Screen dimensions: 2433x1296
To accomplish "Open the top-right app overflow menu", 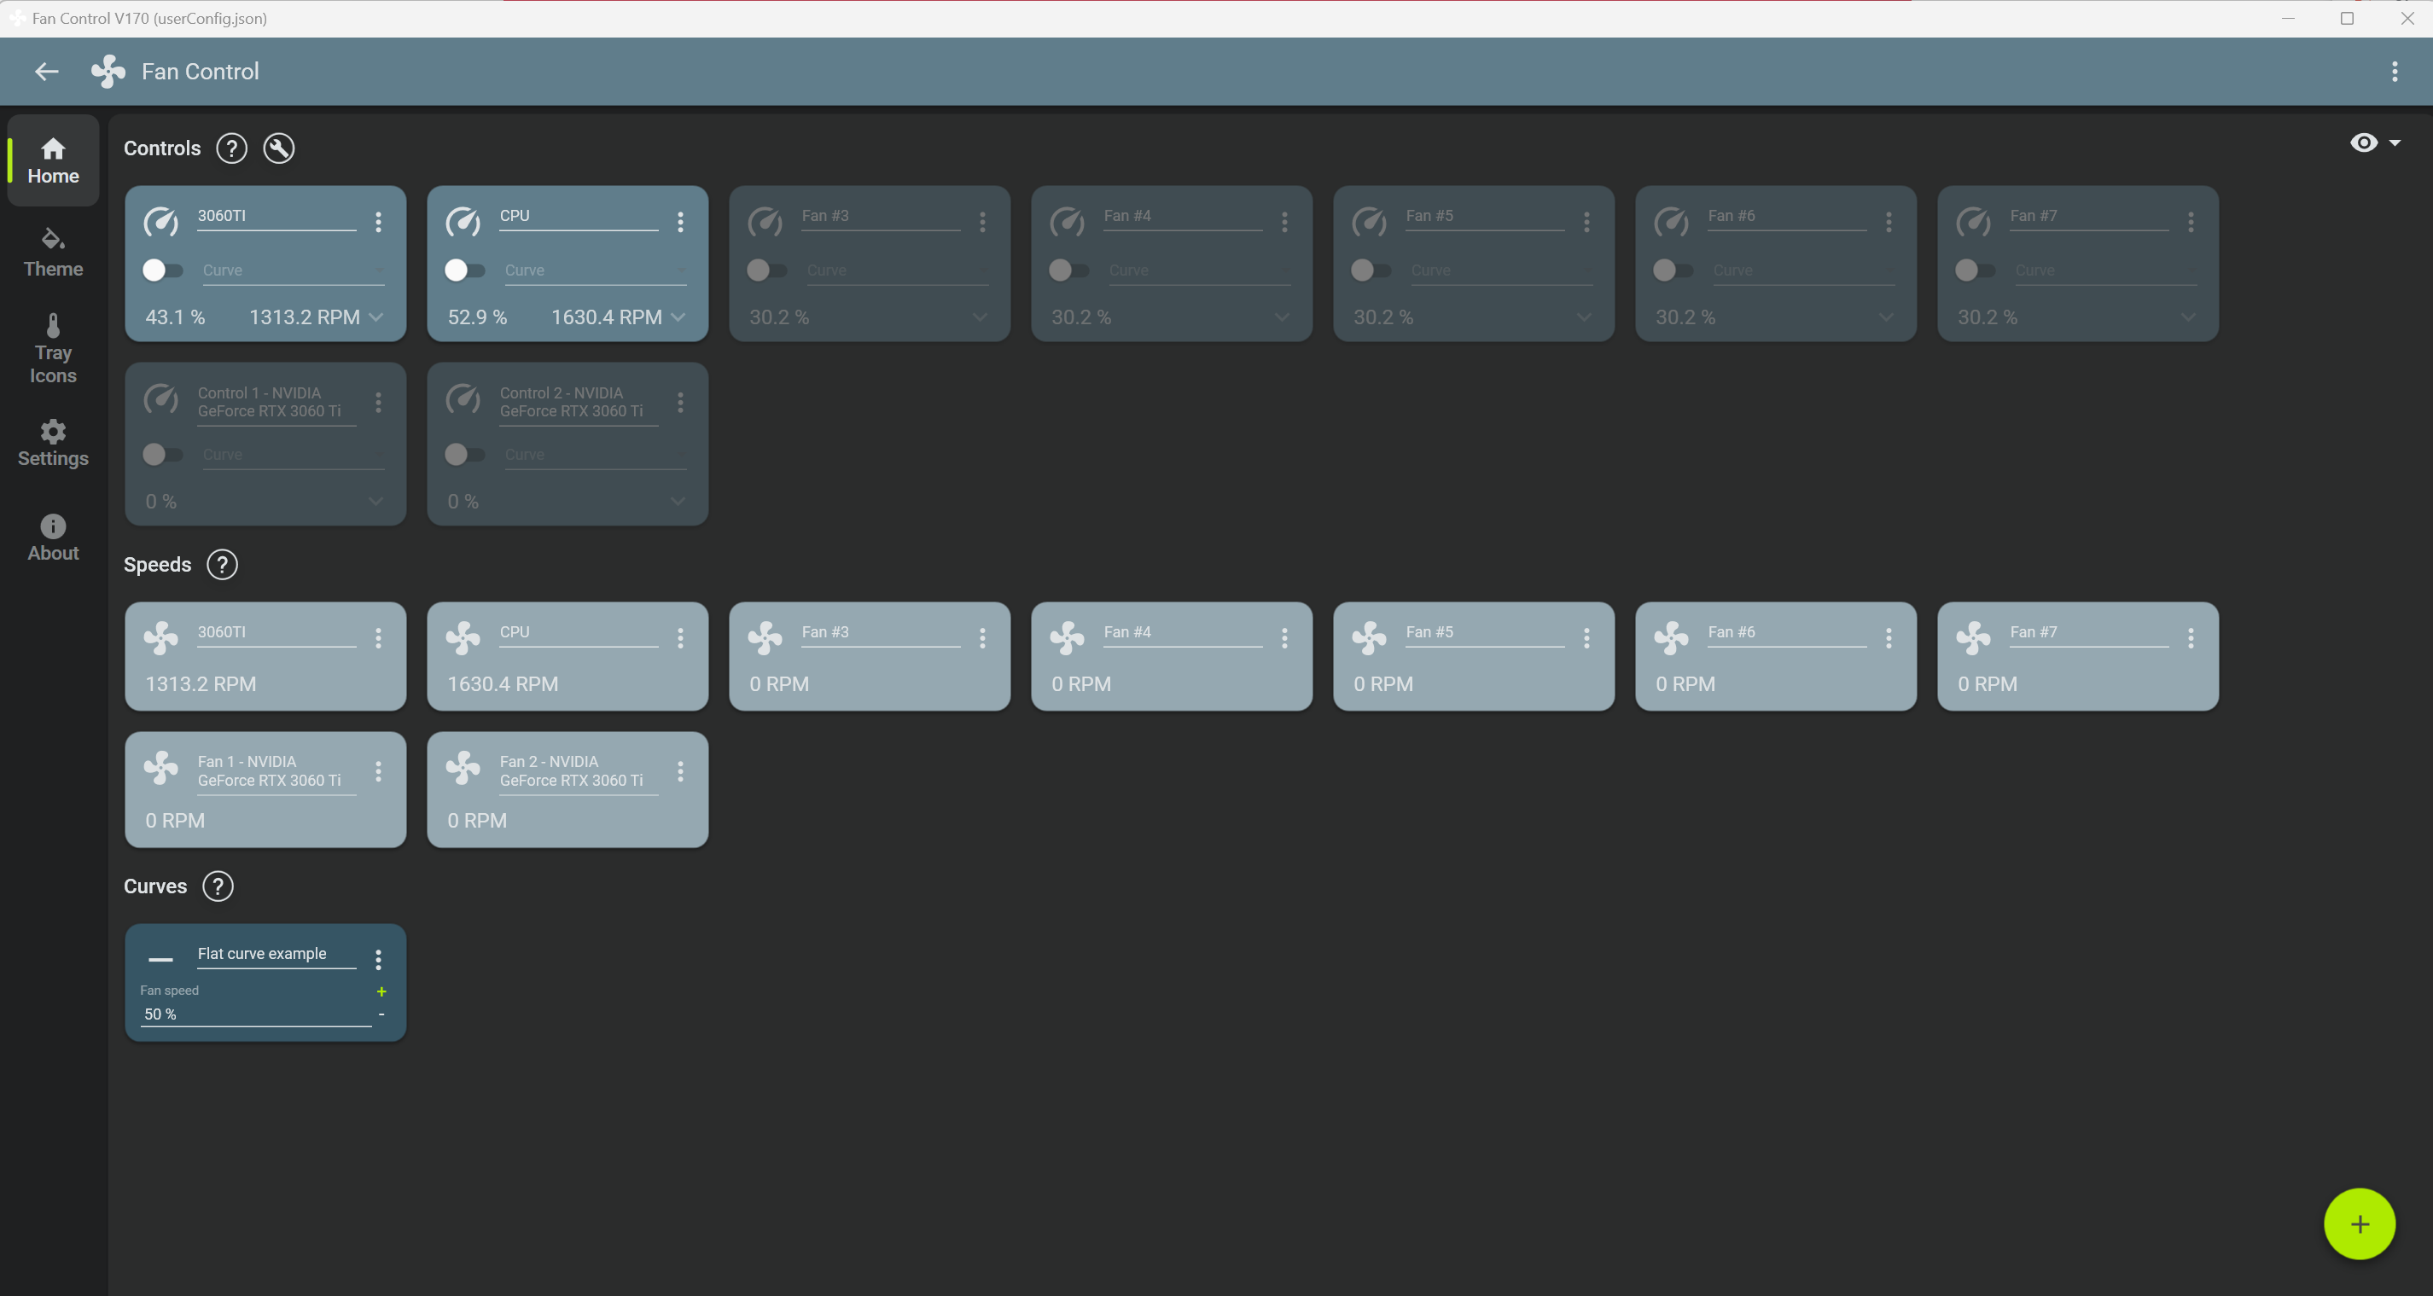I will point(2395,72).
